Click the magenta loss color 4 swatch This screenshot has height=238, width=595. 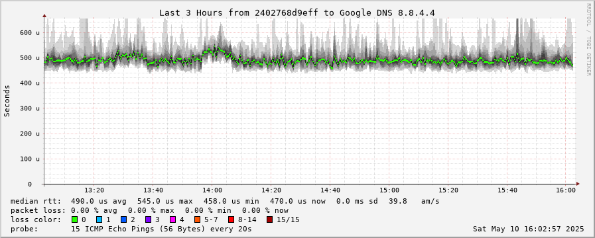tap(172, 219)
